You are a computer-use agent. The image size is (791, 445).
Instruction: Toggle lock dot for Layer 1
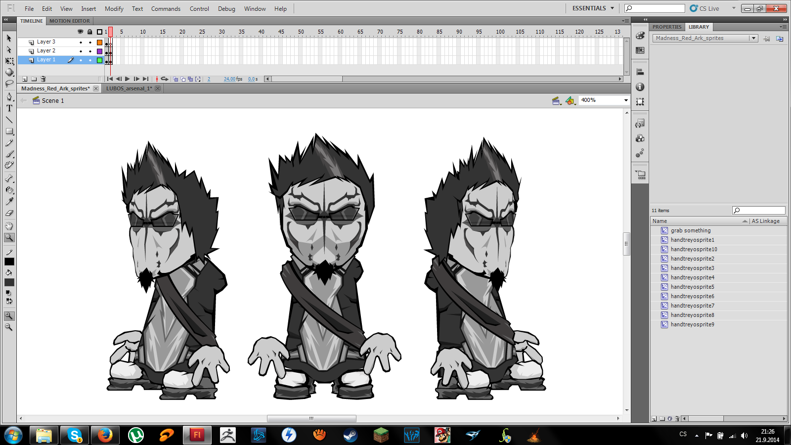(90, 60)
